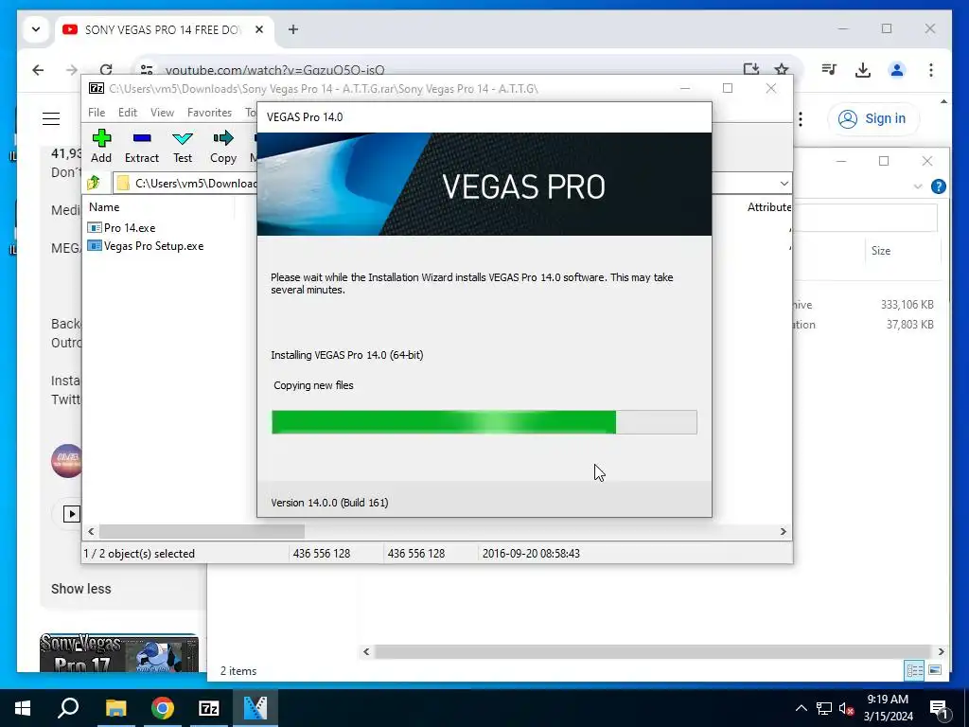Open the Favorites menu in 7-Zip
Screen dimensions: 969x727
[x=209, y=113]
